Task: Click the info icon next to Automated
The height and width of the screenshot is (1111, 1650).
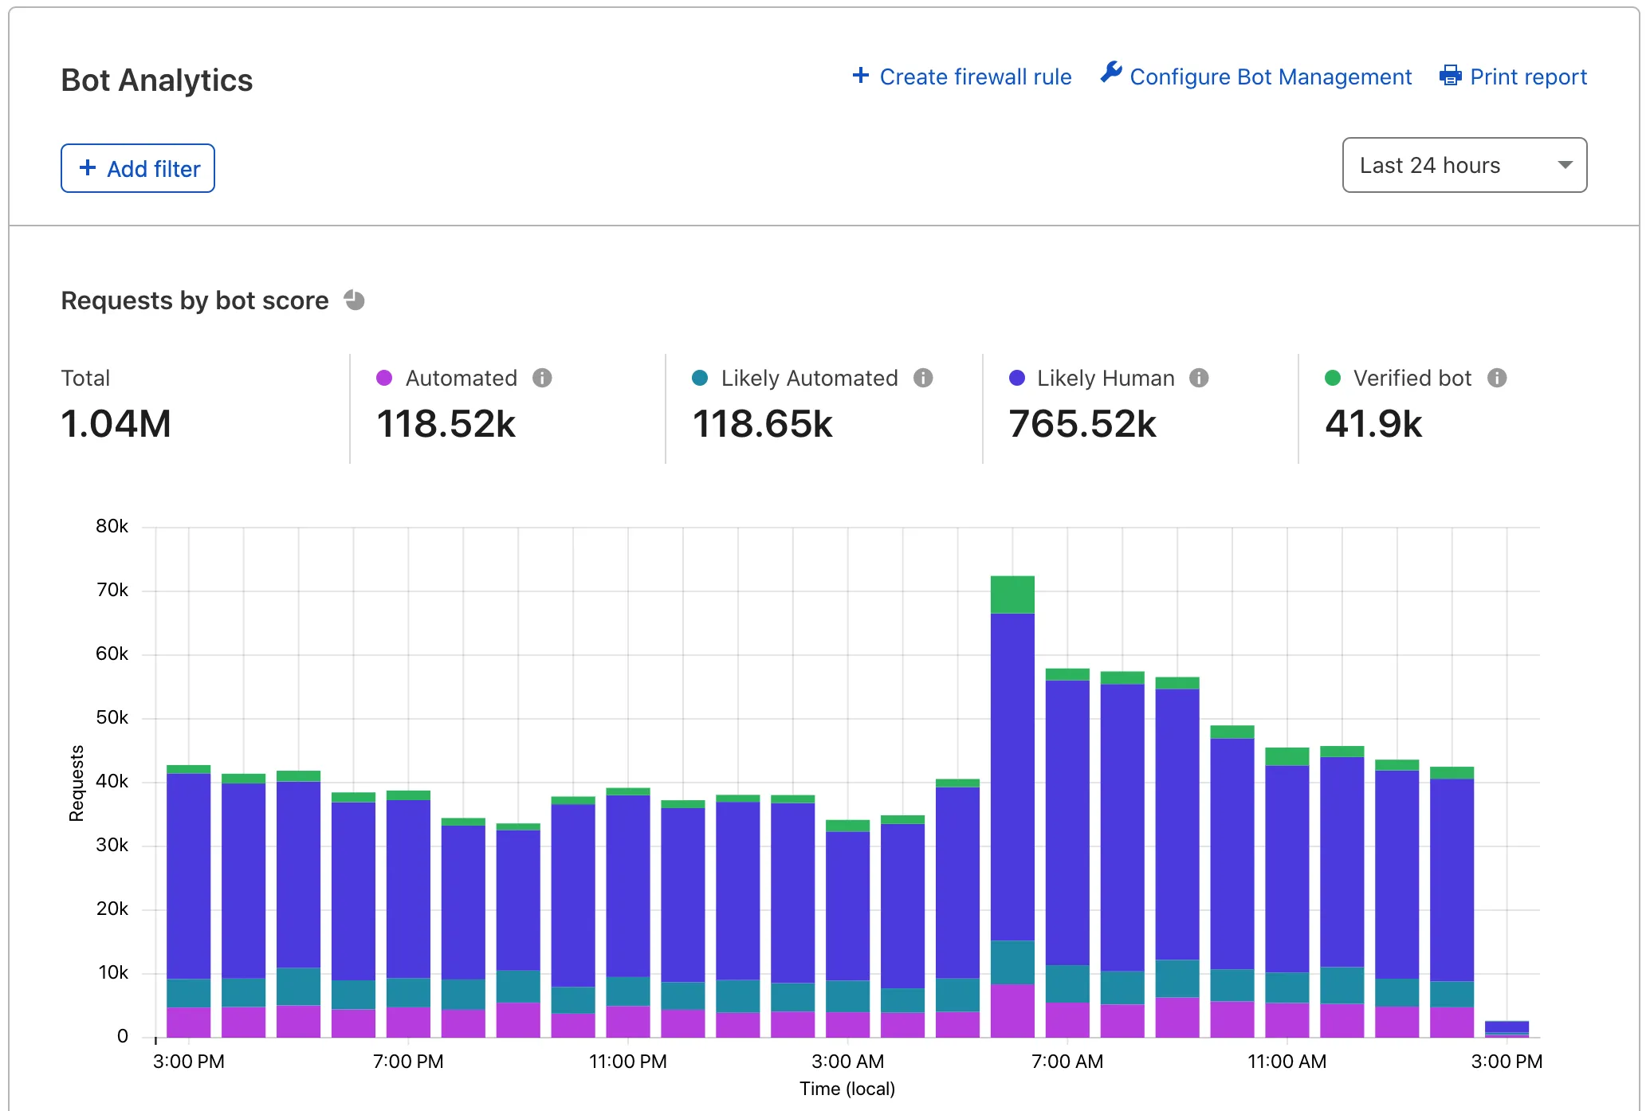Action: coord(544,378)
